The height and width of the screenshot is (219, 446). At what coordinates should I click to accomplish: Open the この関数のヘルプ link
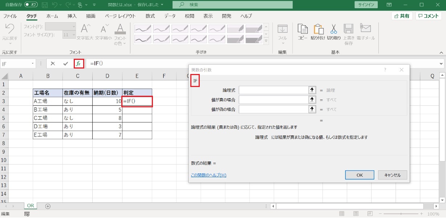tap(208, 175)
